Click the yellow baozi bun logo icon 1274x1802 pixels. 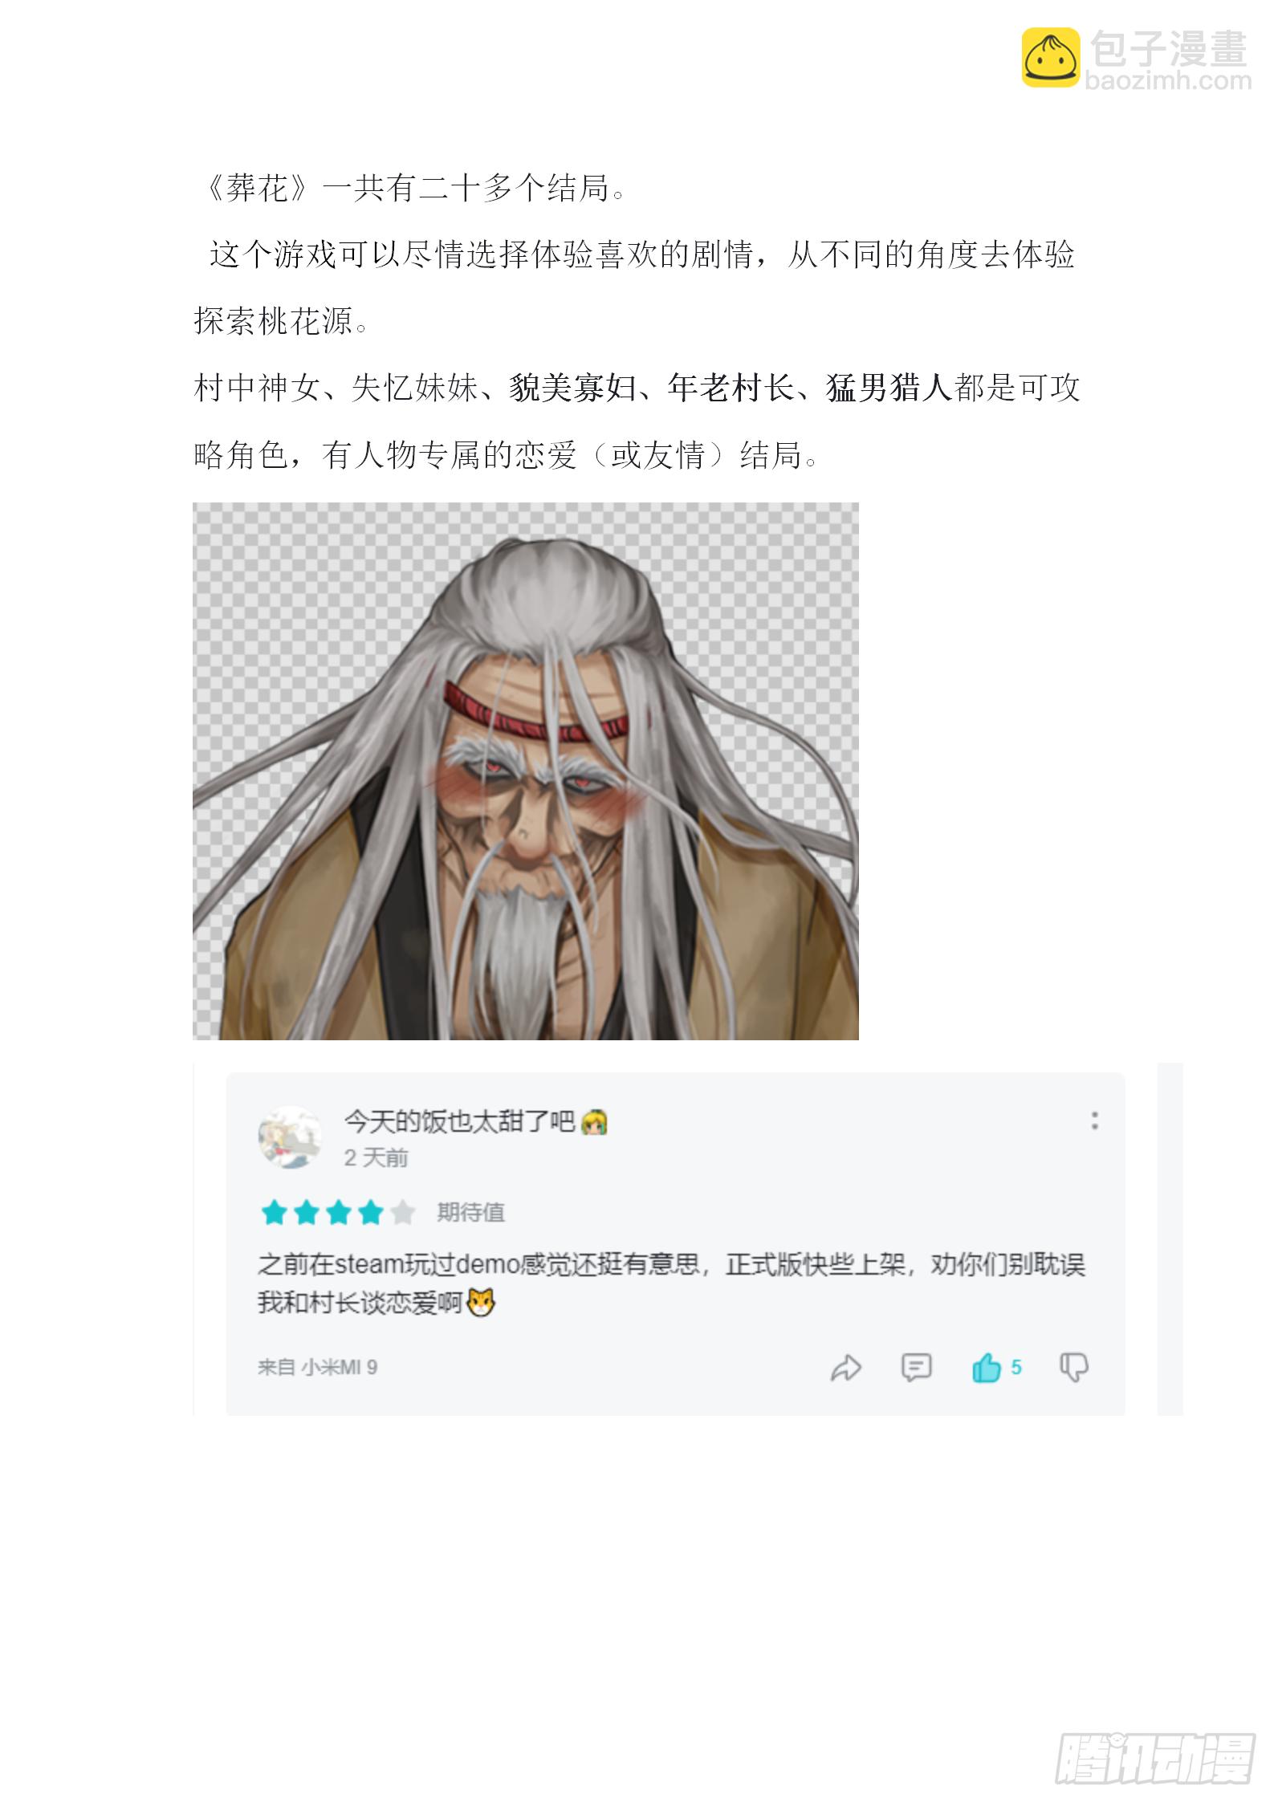(1051, 58)
